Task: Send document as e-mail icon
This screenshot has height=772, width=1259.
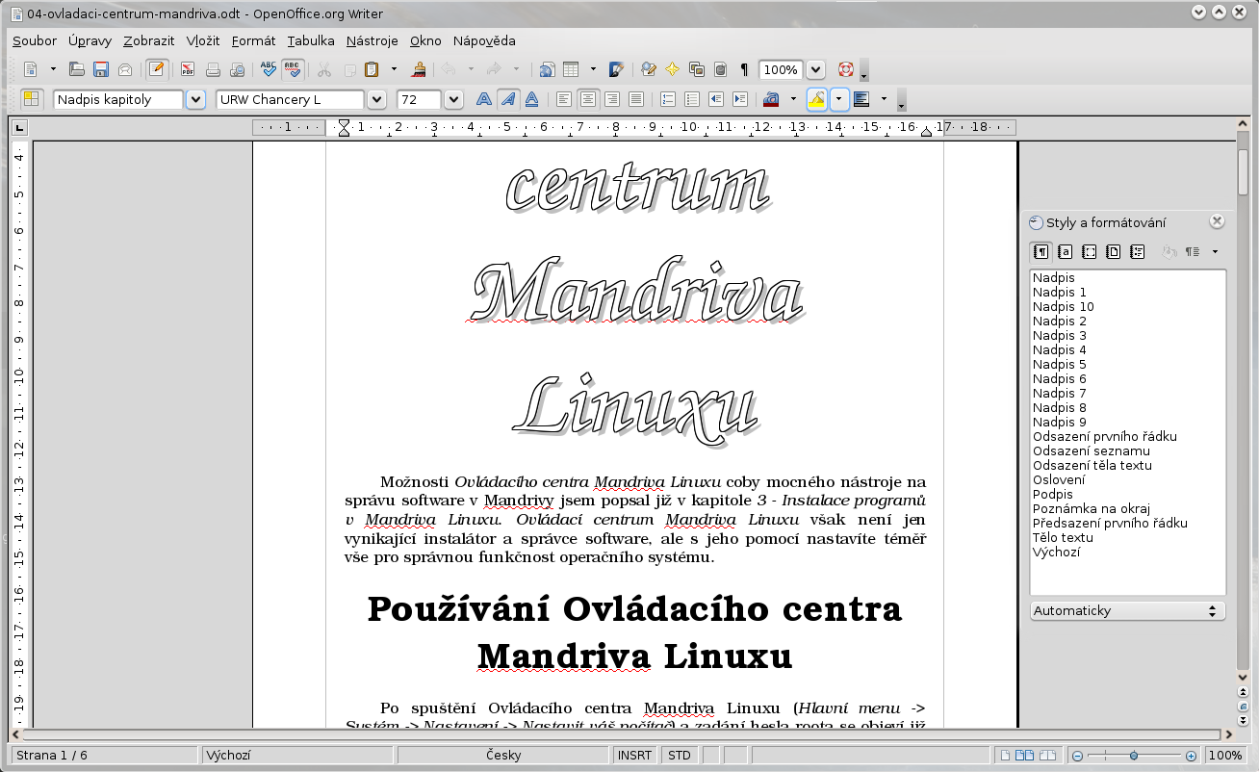Action: (124, 69)
